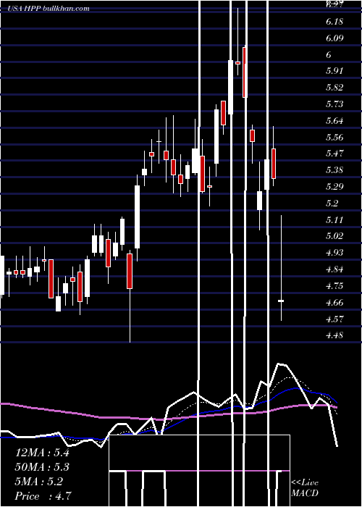362x507 pixels.
Task: Click the 5.38 price axis label
Action: 334,169
